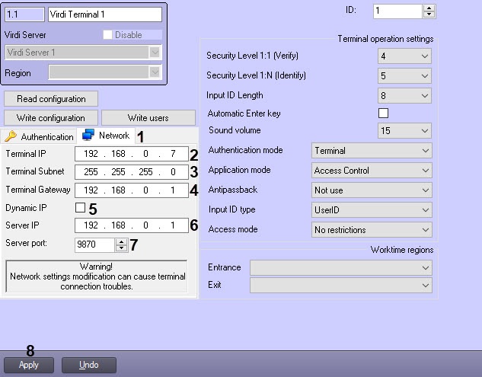Check the Automatic Enter key box

(x=383, y=113)
